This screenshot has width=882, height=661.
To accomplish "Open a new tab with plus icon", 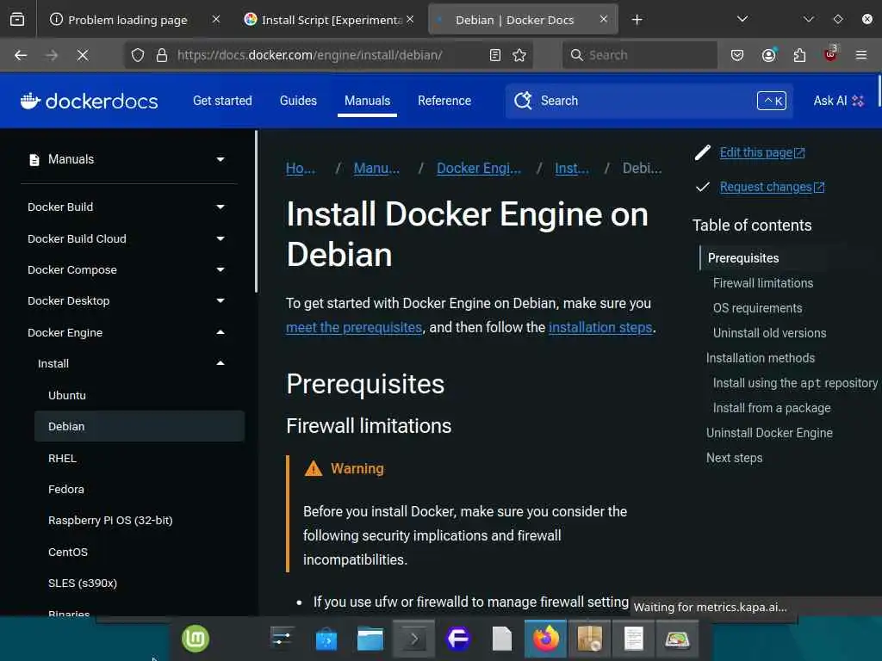I will pos(637,20).
